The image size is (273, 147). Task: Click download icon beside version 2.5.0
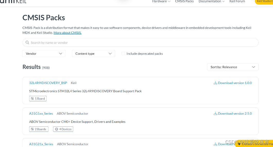(x=215, y=114)
